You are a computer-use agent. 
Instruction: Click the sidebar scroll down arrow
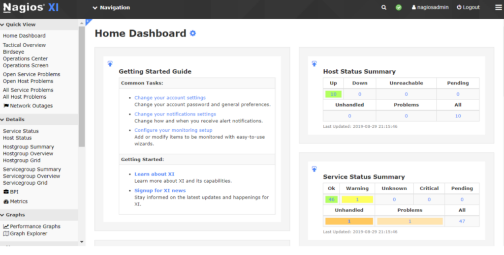point(82,242)
